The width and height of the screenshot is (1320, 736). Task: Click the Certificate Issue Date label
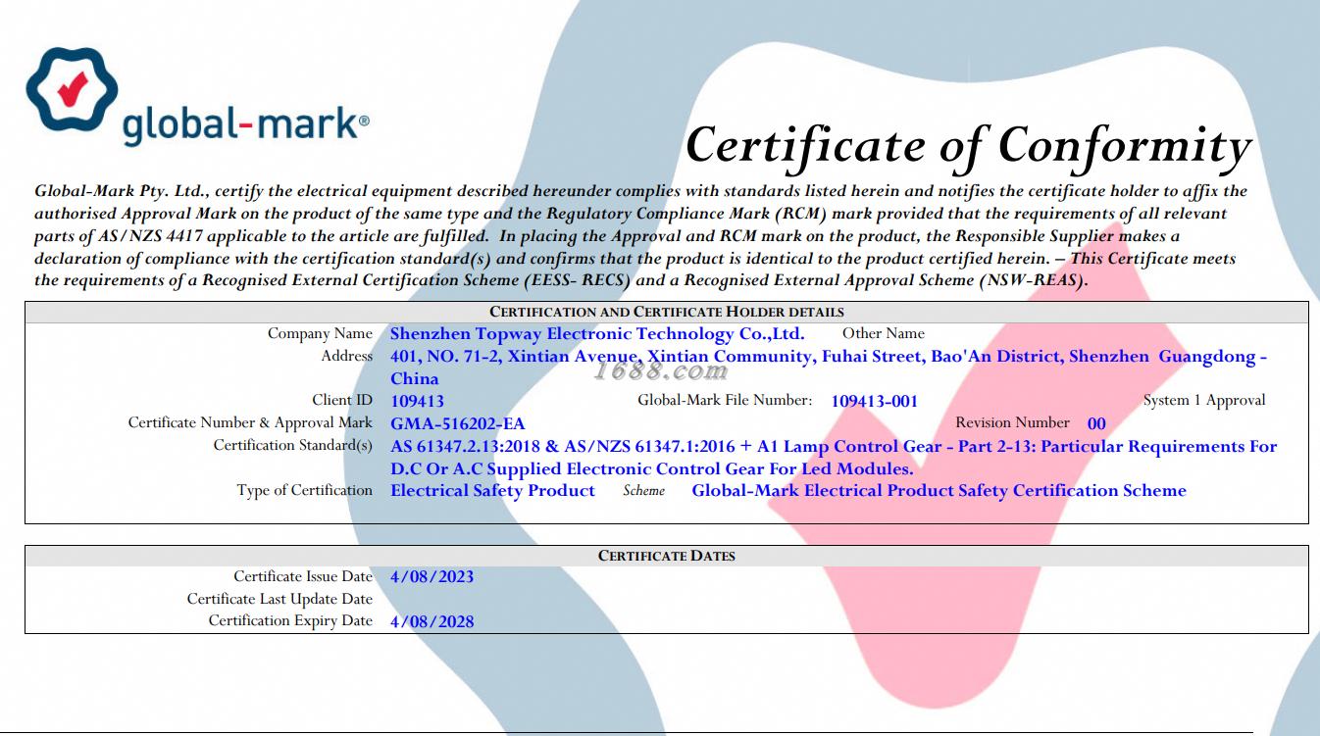point(303,576)
